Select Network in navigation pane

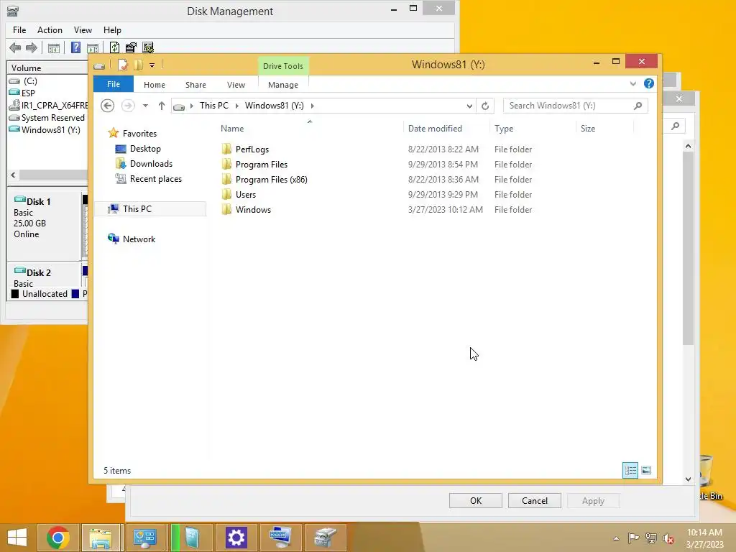click(x=139, y=239)
